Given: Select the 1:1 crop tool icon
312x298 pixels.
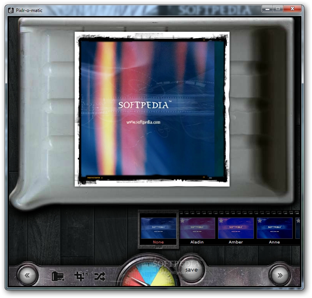Looking at the screenshot, I should [x=81, y=276].
